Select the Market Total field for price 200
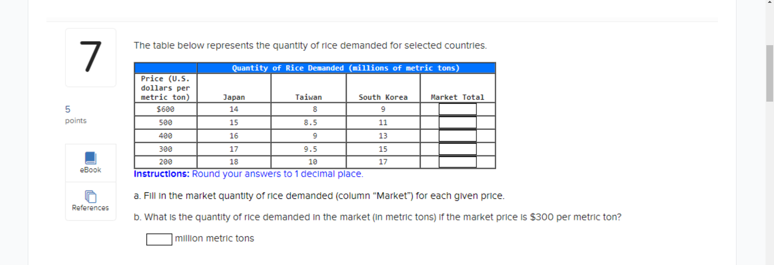 [x=457, y=161]
